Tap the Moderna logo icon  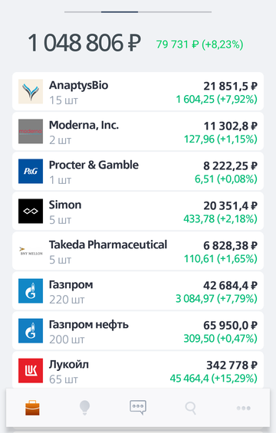[31, 132]
